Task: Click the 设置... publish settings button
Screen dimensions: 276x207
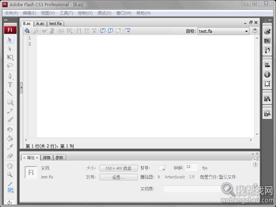Action: (118, 177)
